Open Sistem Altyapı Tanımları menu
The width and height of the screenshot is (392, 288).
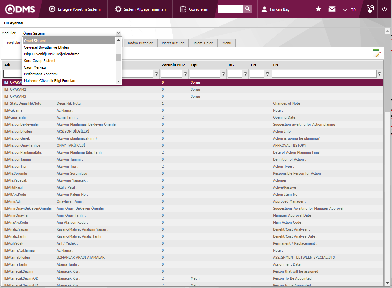coord(140,9)
